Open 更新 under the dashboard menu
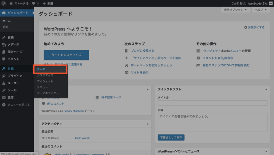 (5, 27)
